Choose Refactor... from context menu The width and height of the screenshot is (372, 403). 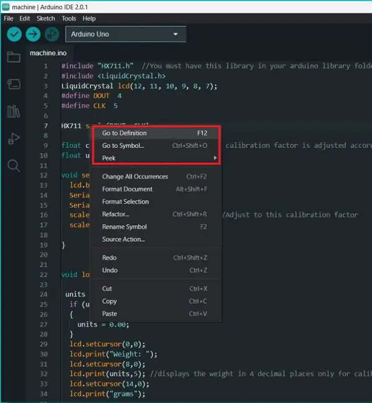click(156, 214)
